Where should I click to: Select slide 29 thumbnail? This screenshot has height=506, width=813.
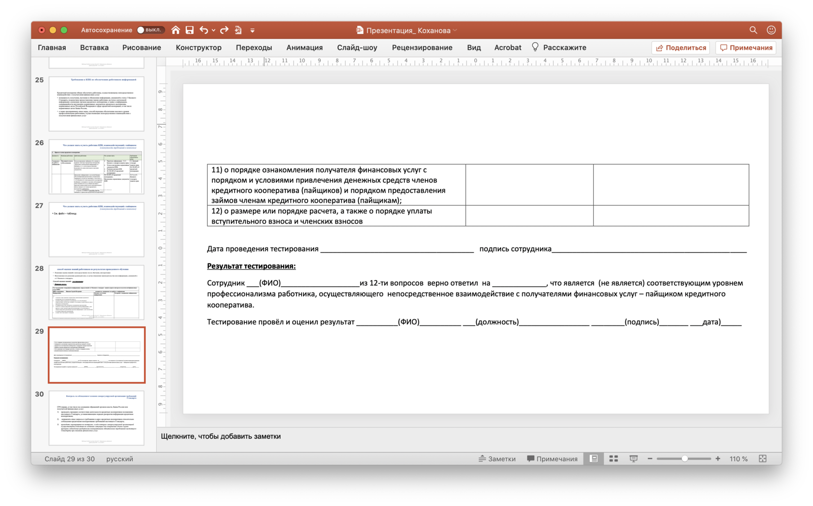[x=97, y=355]
